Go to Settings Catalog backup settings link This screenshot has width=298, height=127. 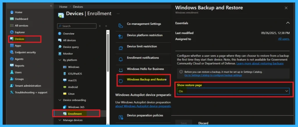tap(213, 75)
